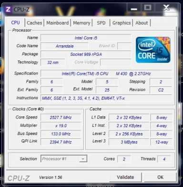Close the CPU-Z window

[166, 8]
